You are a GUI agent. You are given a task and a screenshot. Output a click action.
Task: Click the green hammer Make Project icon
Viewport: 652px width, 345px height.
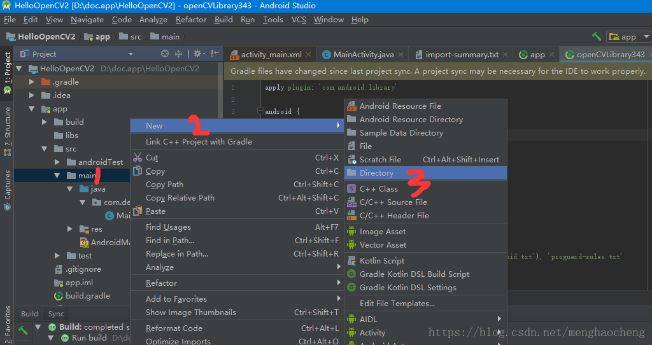[597, 36]
